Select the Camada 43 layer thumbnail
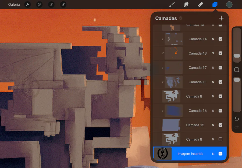242x168 pixels. (174, 53)
